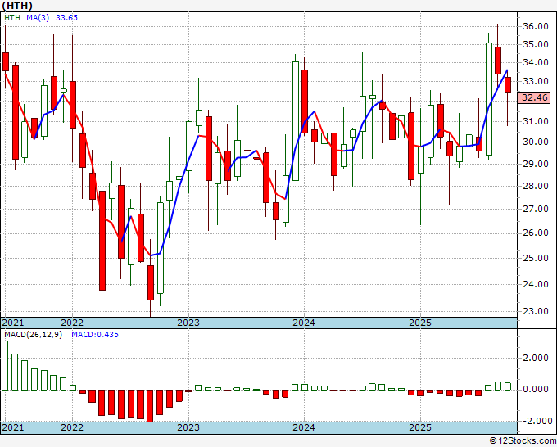Click the tallest green MACD bar at 2021
Screen dimensions: 557x447
pos(5,365)
